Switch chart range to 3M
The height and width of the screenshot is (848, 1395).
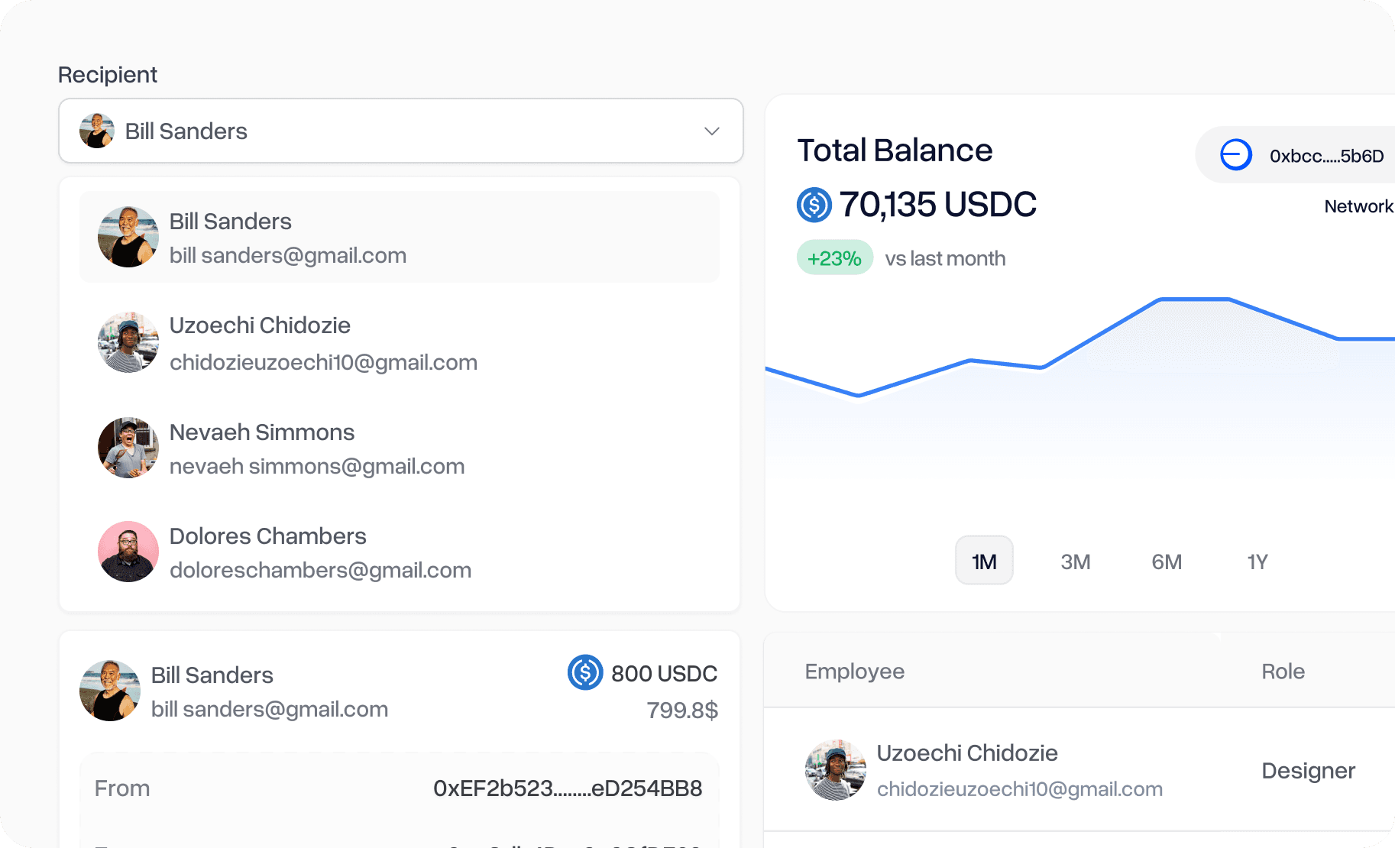pyautogui.click(x=1076, y=562)
